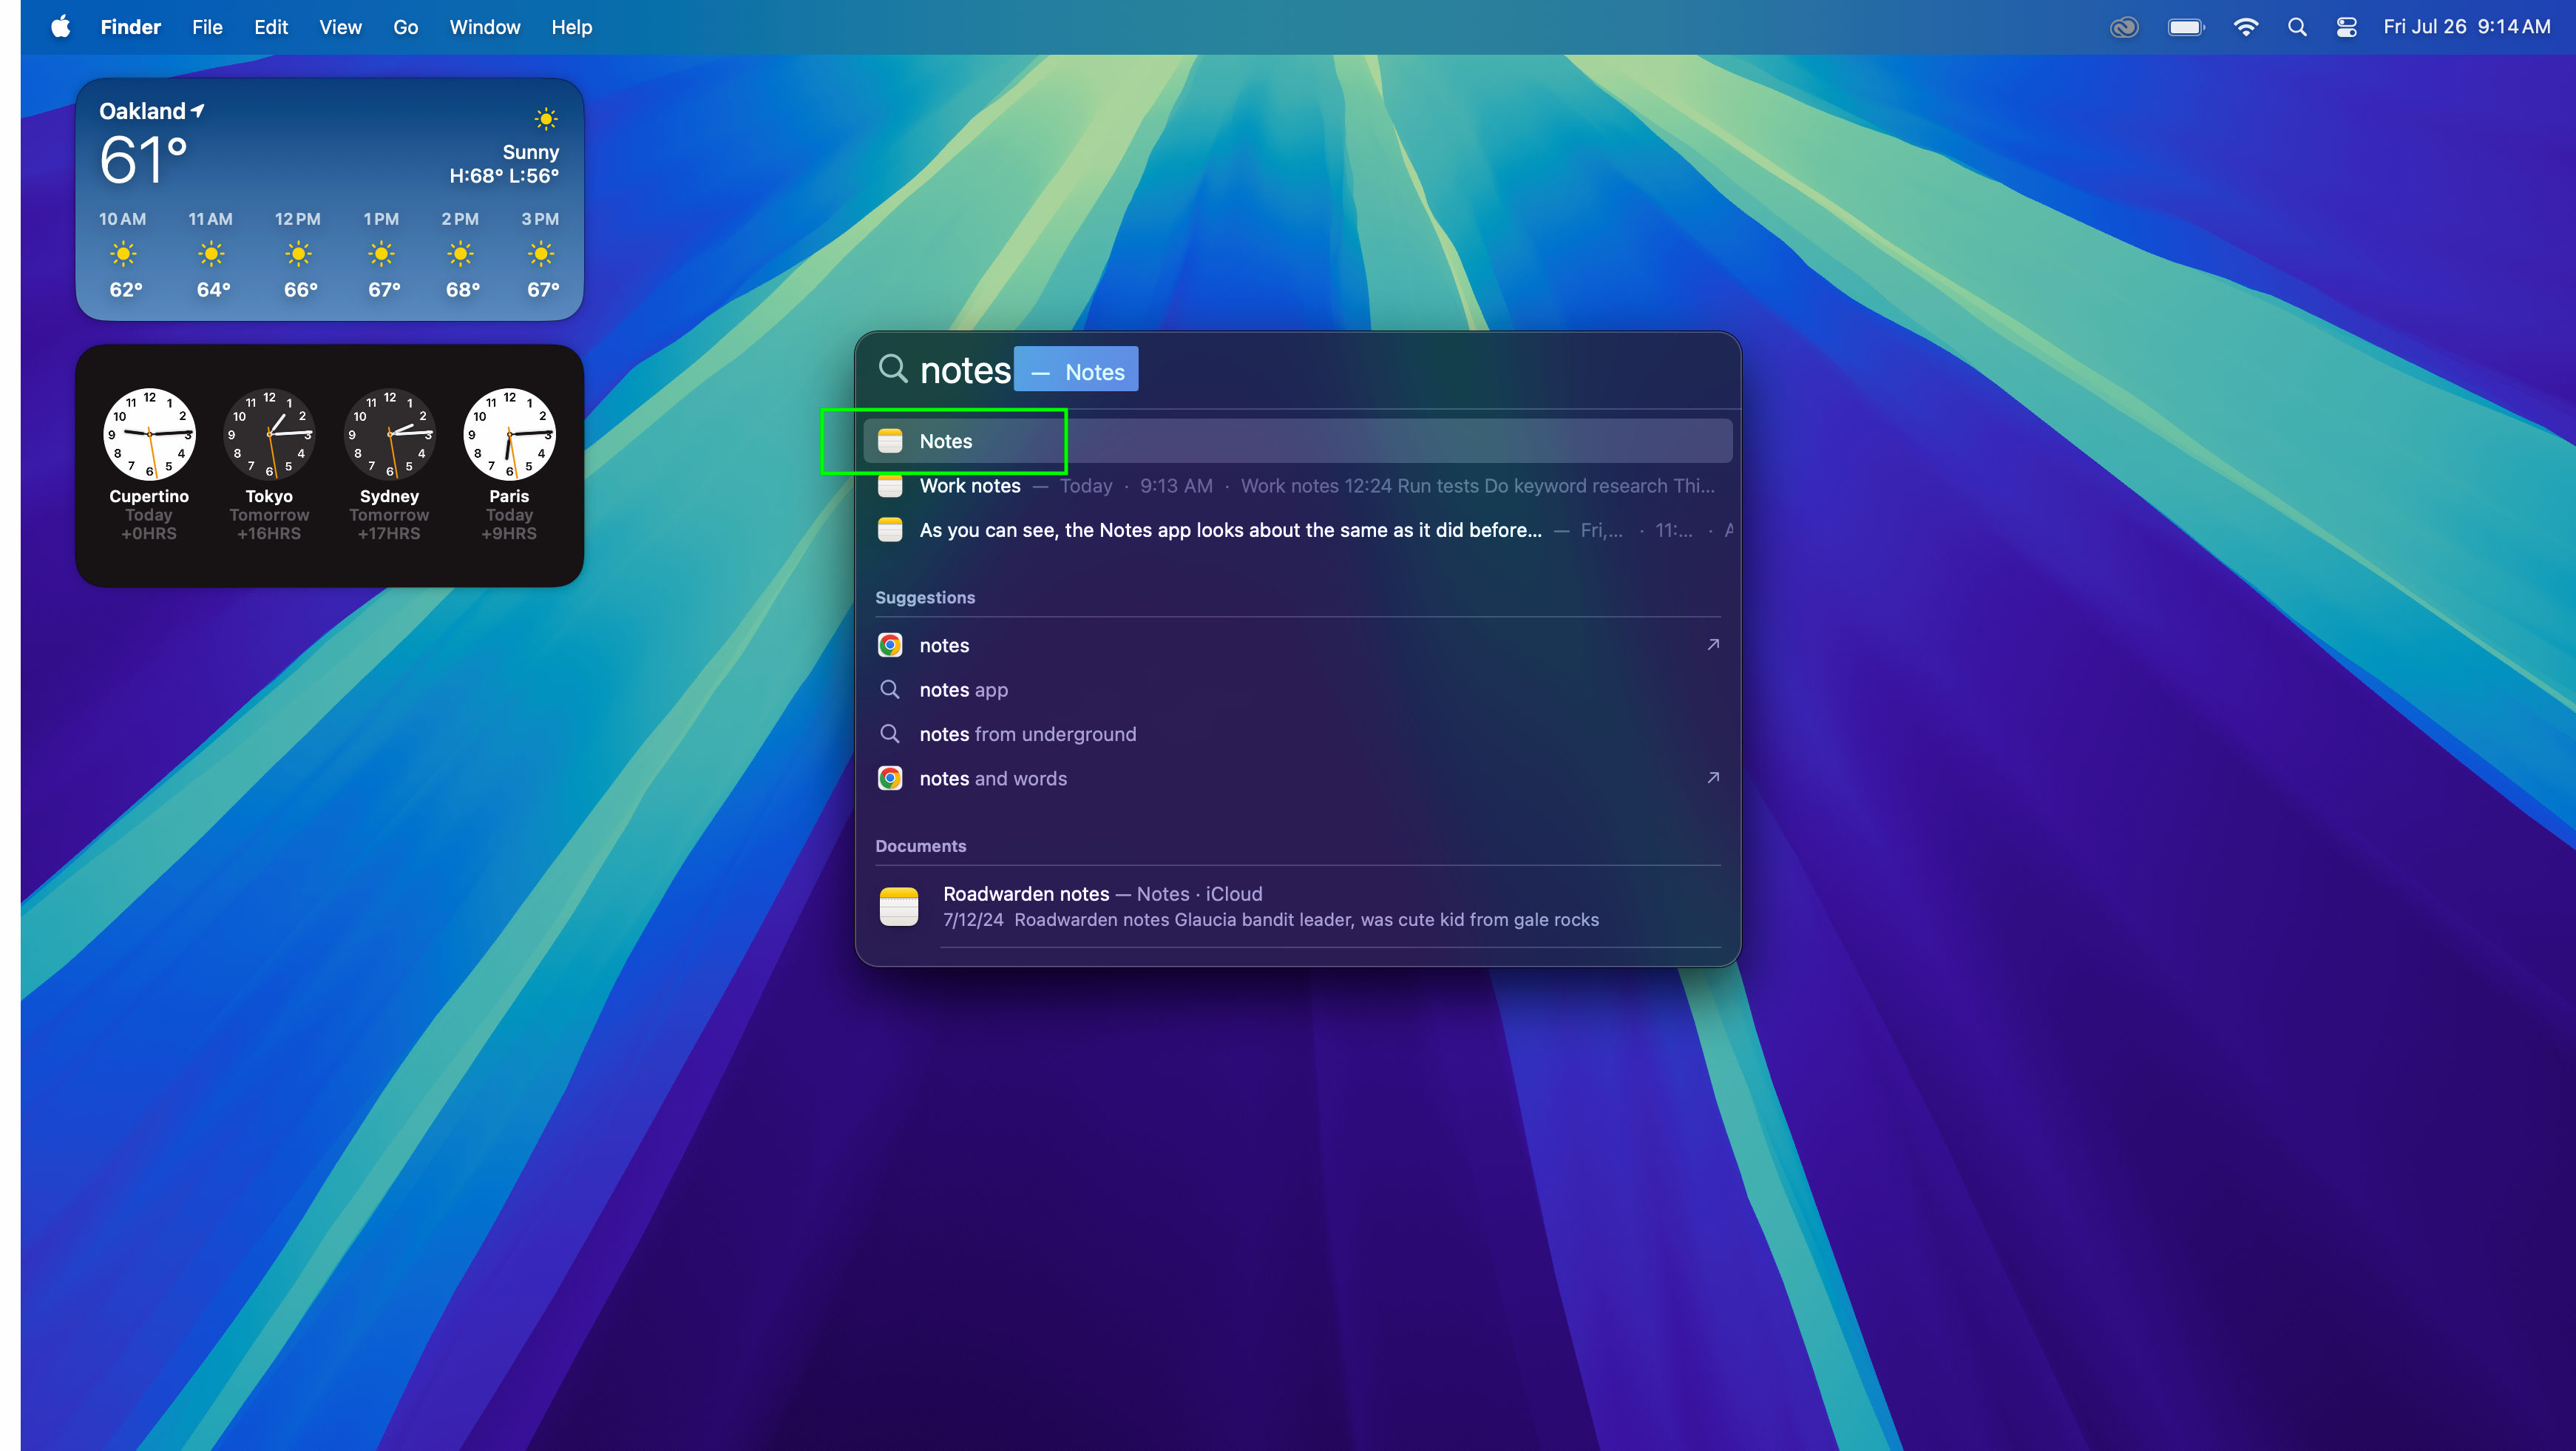The width and height of the screenshot is (2576, 1451).
Task: Open the Work notes result
Action: [x=969, y=486]
